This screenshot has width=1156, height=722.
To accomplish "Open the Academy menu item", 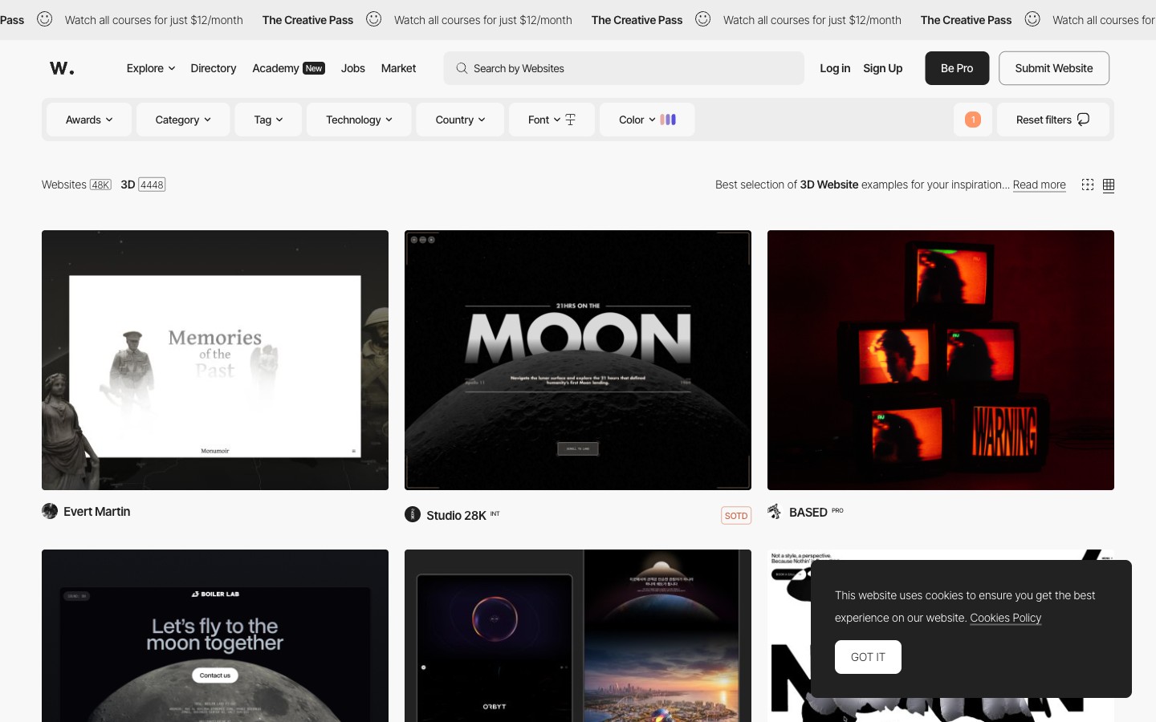I will tap(288, 68).
